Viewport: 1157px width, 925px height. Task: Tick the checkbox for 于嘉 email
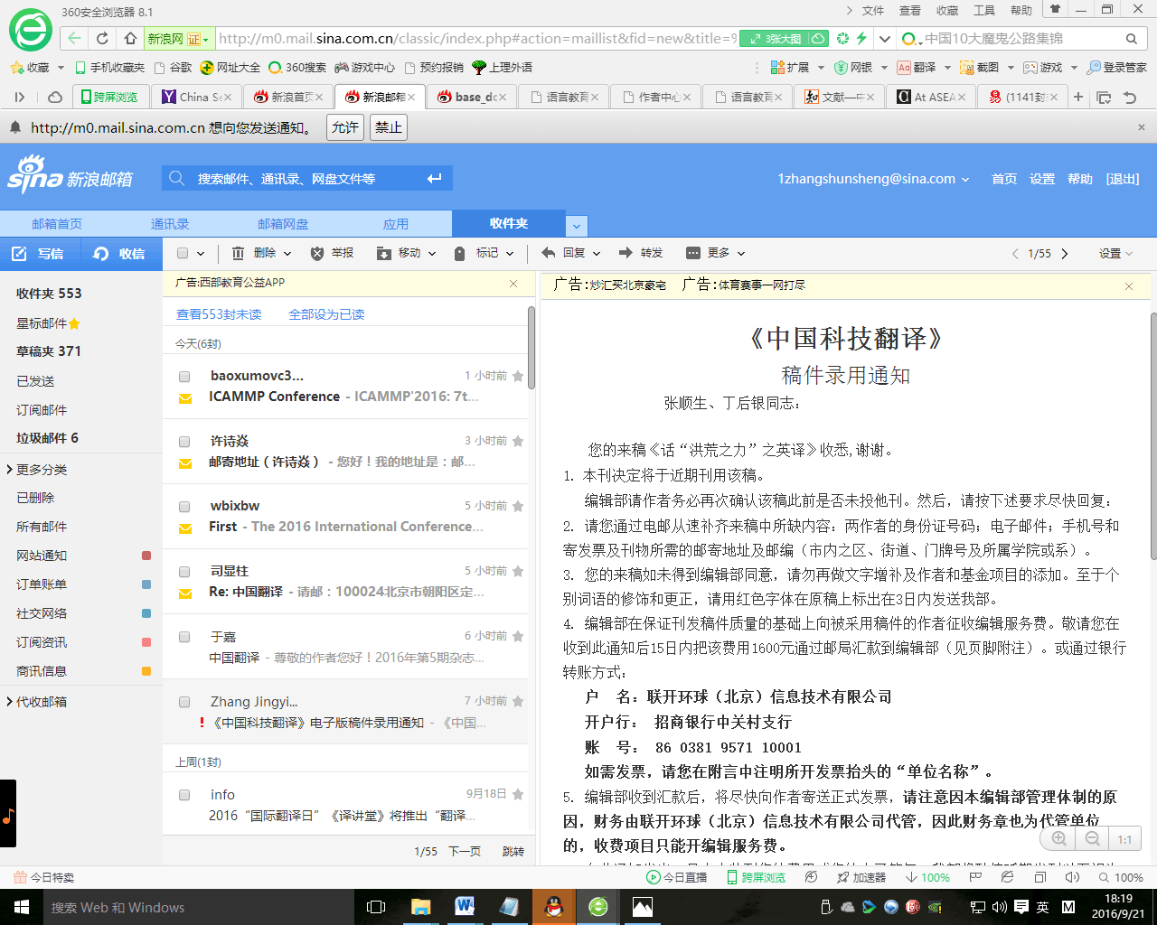[x=184, y=637]
